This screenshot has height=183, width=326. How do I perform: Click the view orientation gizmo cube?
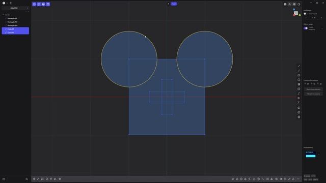[x=296, y=13]
